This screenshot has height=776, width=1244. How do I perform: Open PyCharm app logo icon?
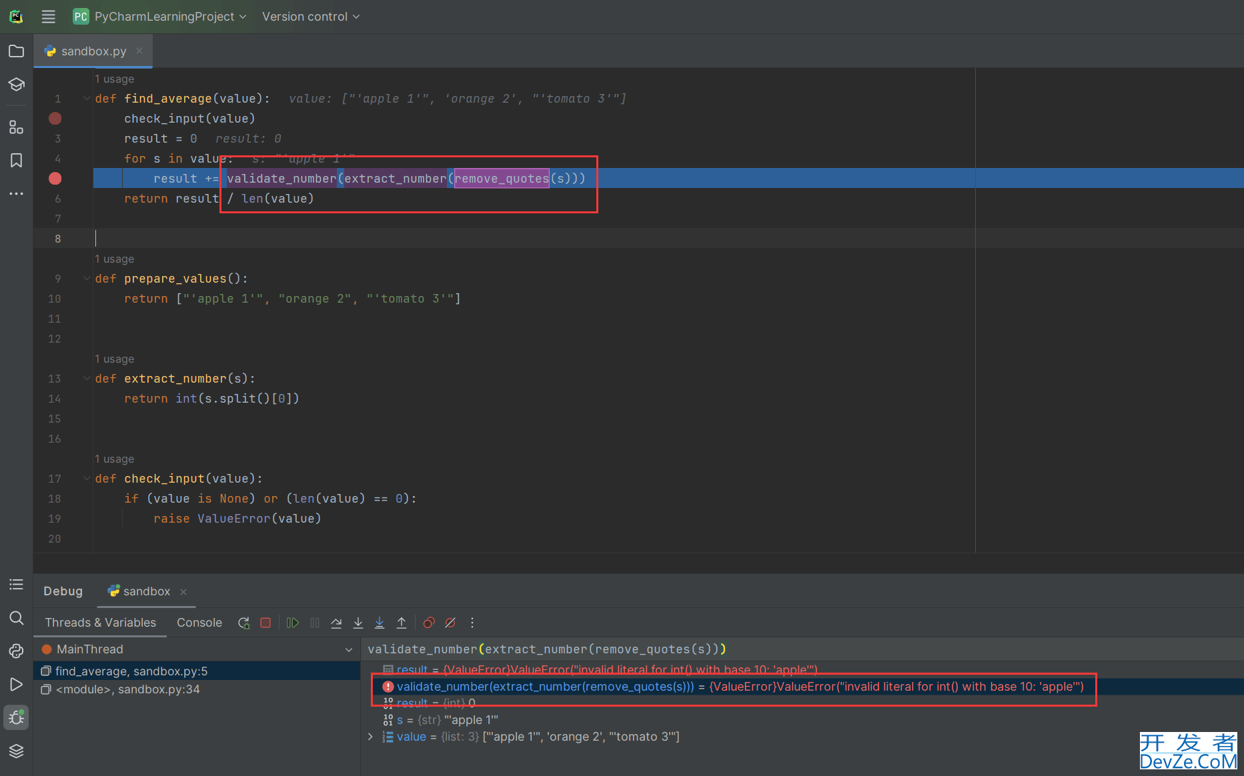coord(16,17)
